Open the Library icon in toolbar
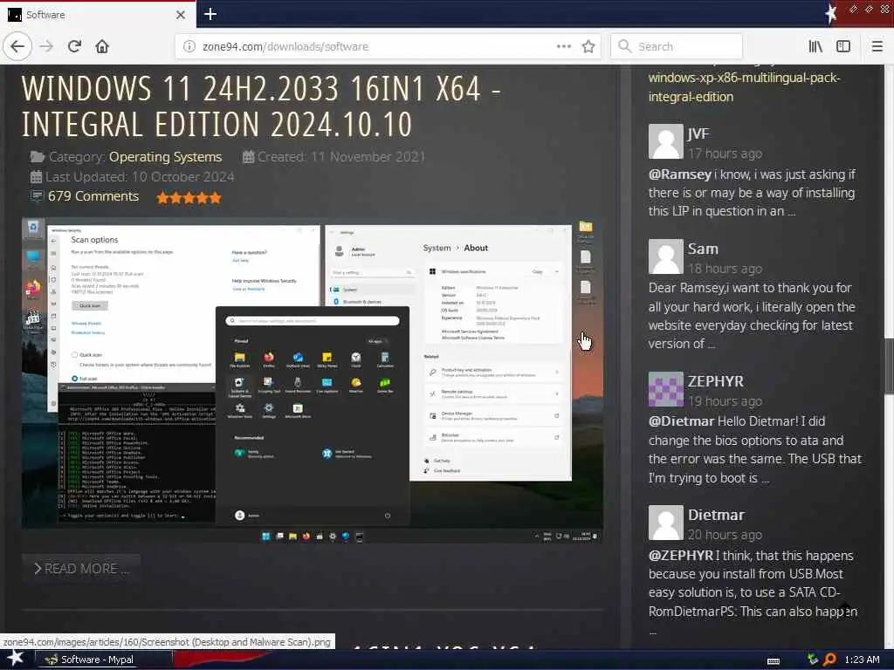 [x=815, y=46]
